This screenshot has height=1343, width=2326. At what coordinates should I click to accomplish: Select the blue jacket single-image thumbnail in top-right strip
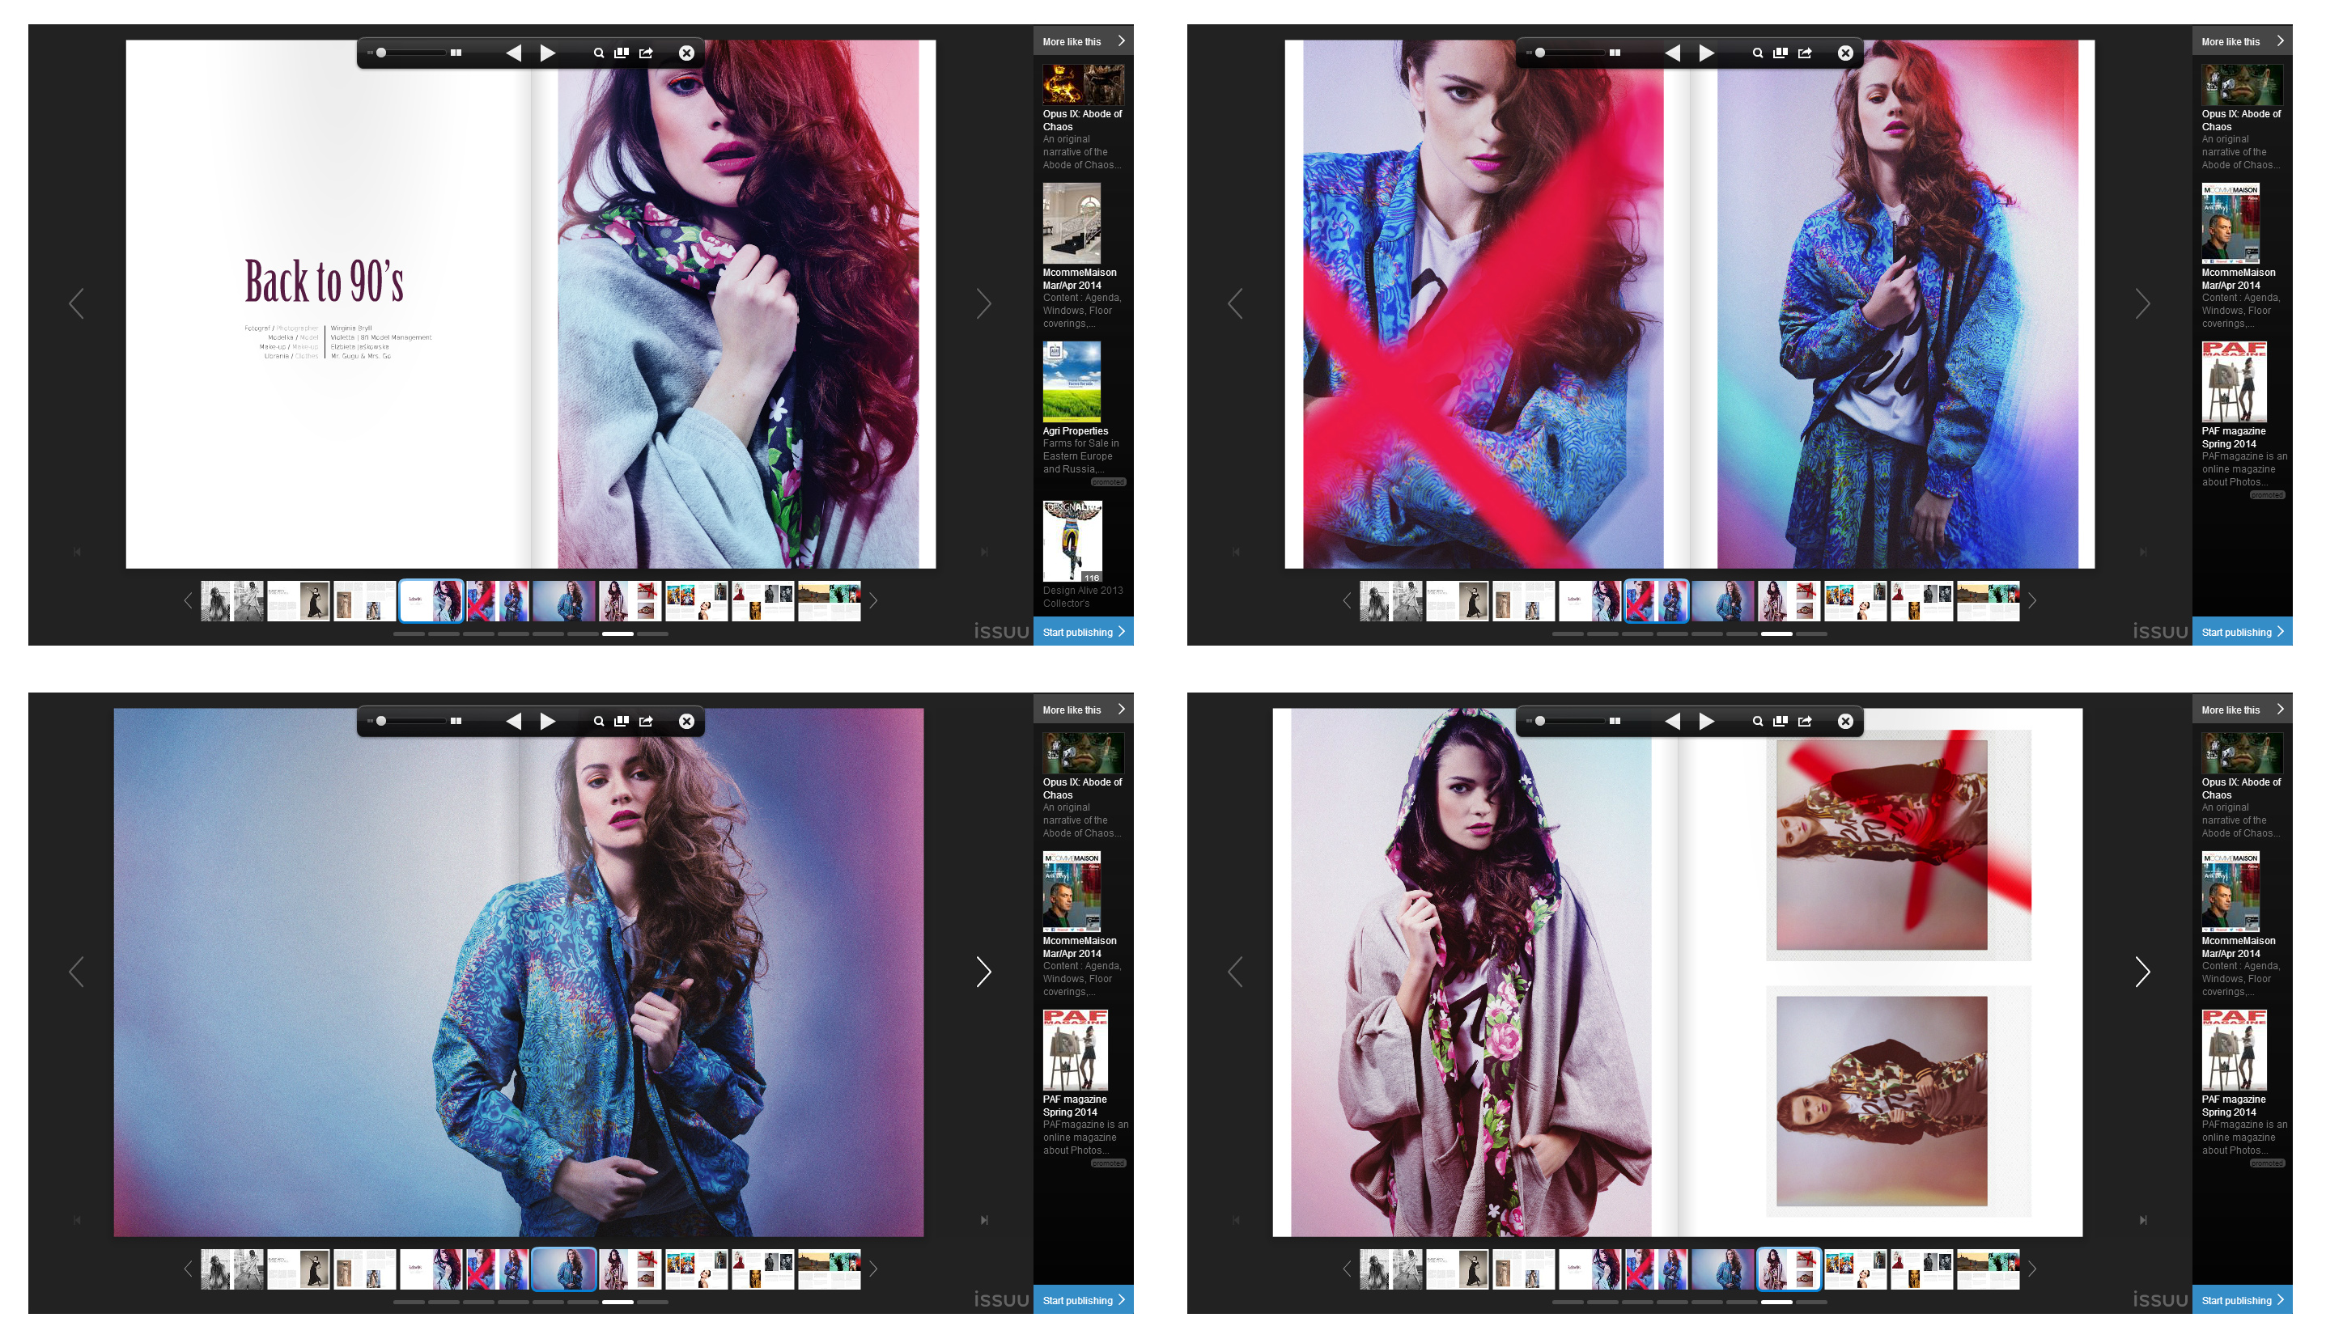1722,600
